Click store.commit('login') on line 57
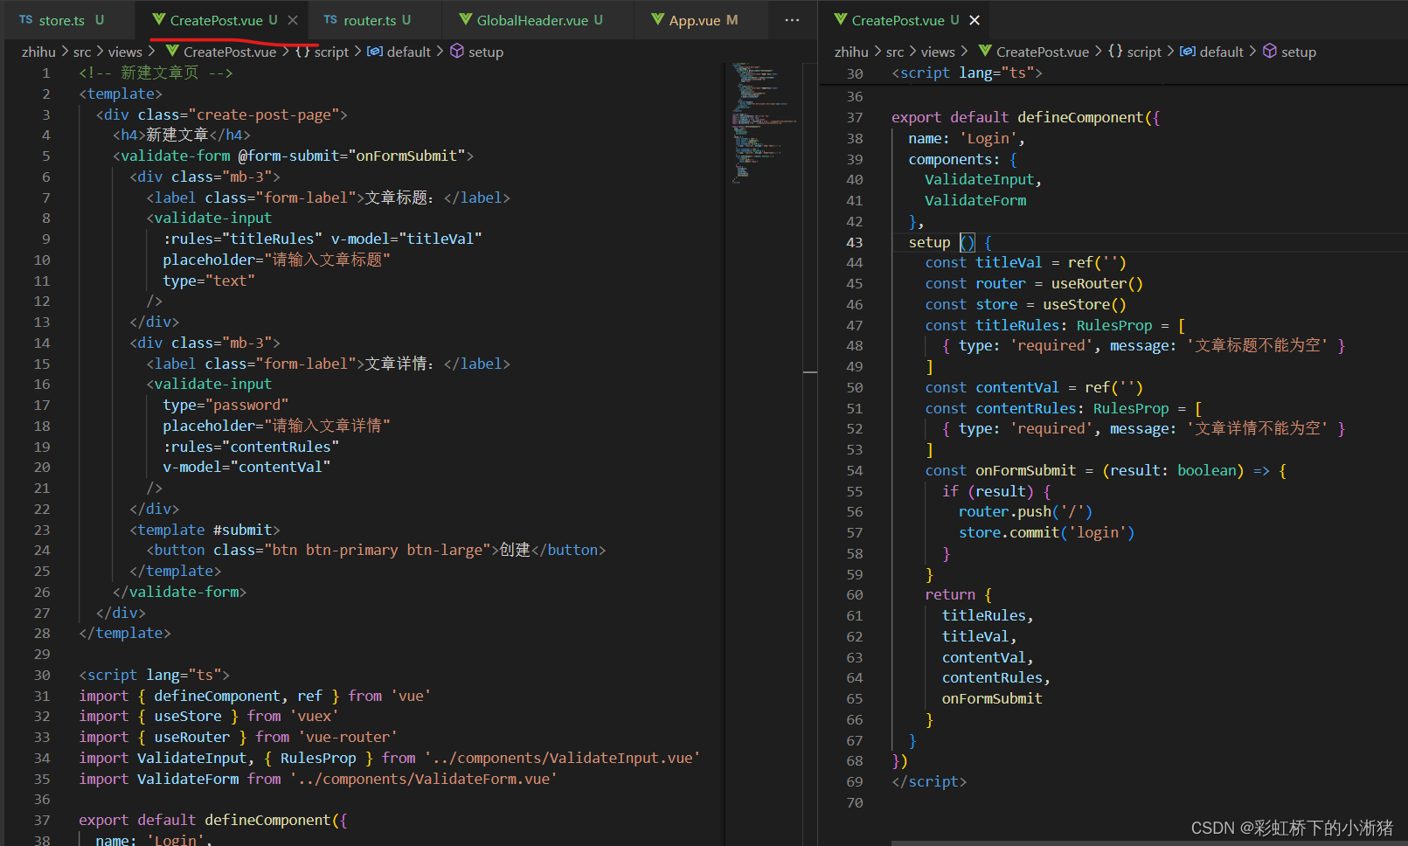The image size is (1408, 846). click(1046, 532)
